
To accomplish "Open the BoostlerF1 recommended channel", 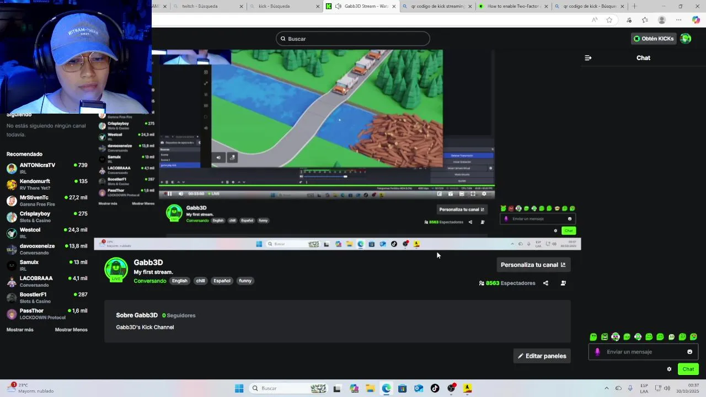I will [x=47, y=298].
